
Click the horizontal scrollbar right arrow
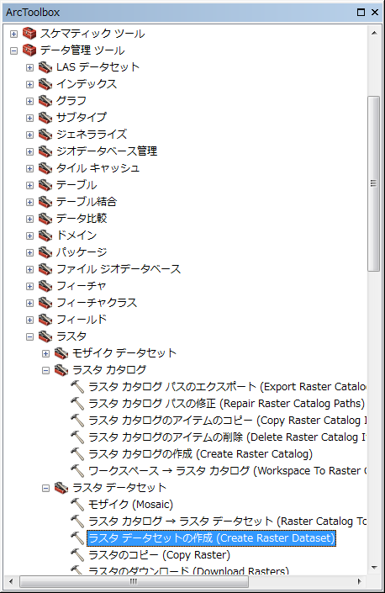click(360, 582)
